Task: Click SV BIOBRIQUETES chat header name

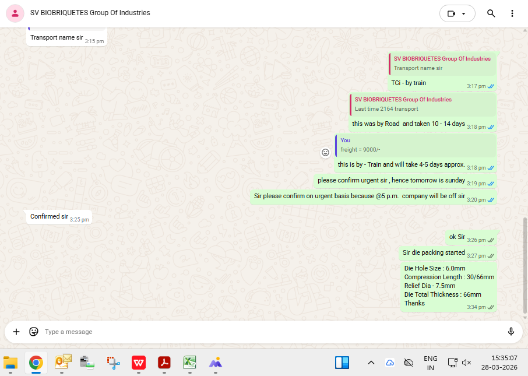Action: [x=90, y=13]
